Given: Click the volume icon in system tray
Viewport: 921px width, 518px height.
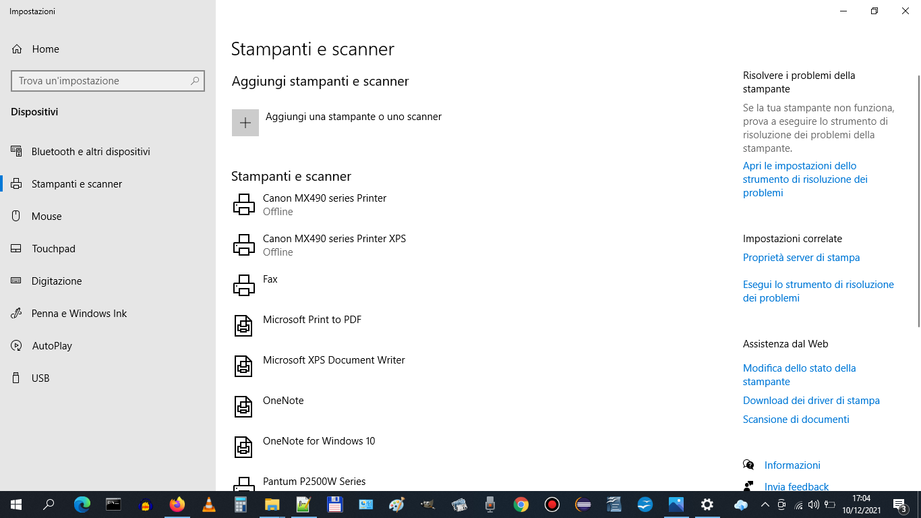Looking at the screenshot, I should 814,505.
